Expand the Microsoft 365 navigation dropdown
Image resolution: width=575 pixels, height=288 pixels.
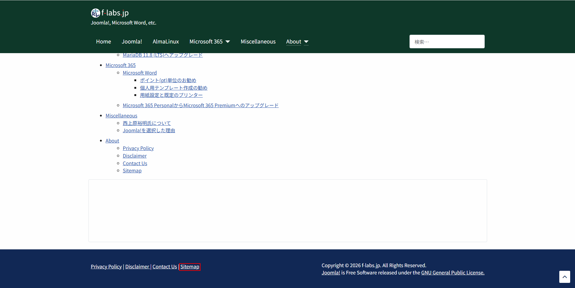[x=210, y=41]
